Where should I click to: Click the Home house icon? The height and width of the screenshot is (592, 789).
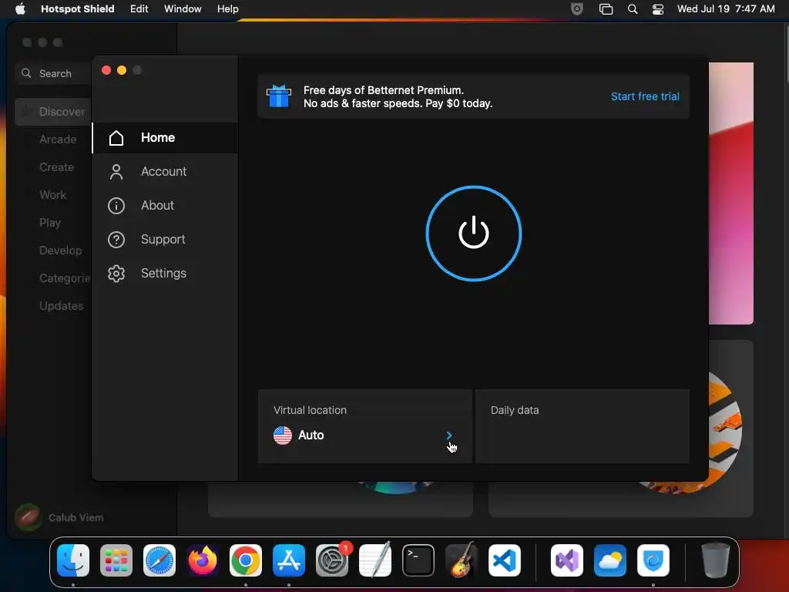pyautogui.click(x=116, y=138)
